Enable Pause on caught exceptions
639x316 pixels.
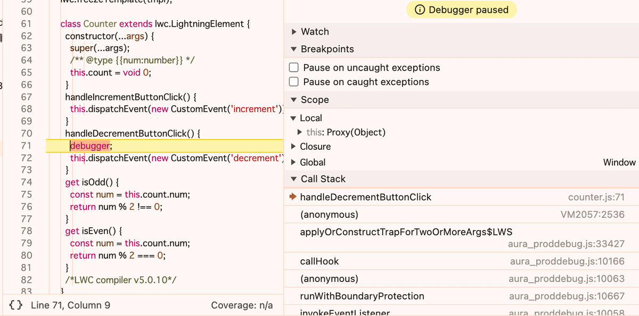[x=293, y=82]
